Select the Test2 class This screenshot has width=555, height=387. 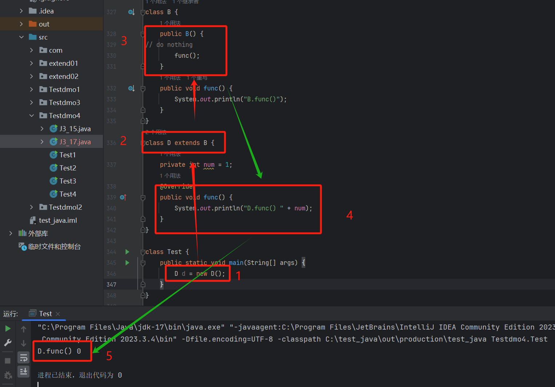pyautogui.click(x=68, y=168)
